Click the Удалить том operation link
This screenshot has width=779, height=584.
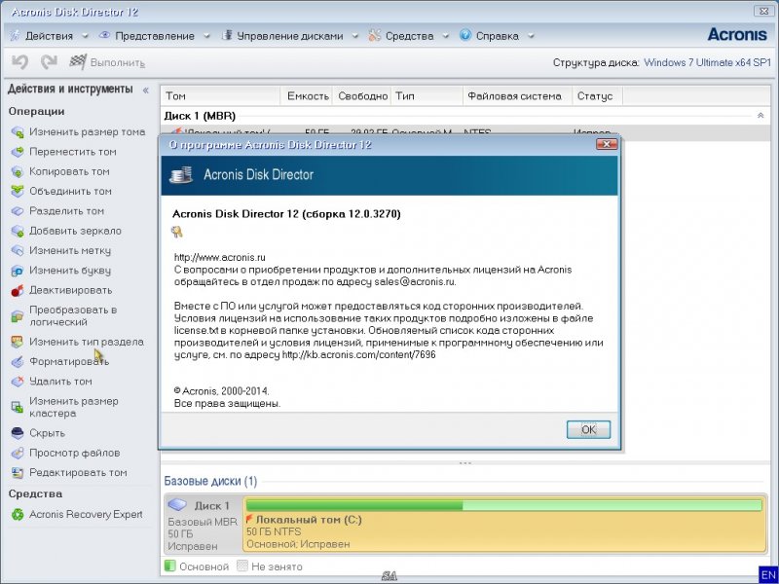click(x=60, y=382)
